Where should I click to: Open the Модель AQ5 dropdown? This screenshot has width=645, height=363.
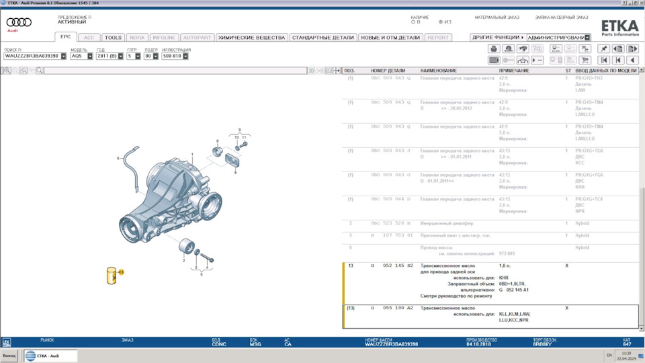pos(89,56)
